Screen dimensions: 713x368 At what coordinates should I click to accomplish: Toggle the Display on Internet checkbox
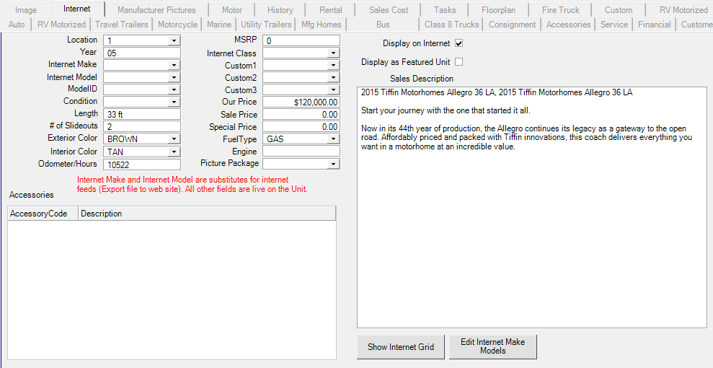click(459, 44)
